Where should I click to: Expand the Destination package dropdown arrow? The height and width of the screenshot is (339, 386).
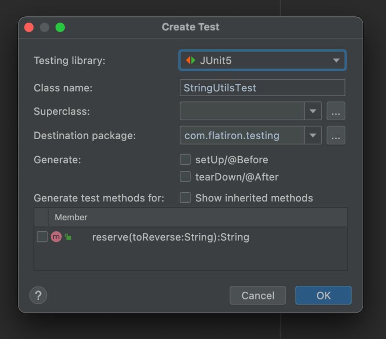[313, 135]
